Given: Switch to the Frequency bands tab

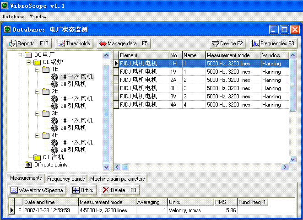Looking at the screenshot, I should [66, 179].
